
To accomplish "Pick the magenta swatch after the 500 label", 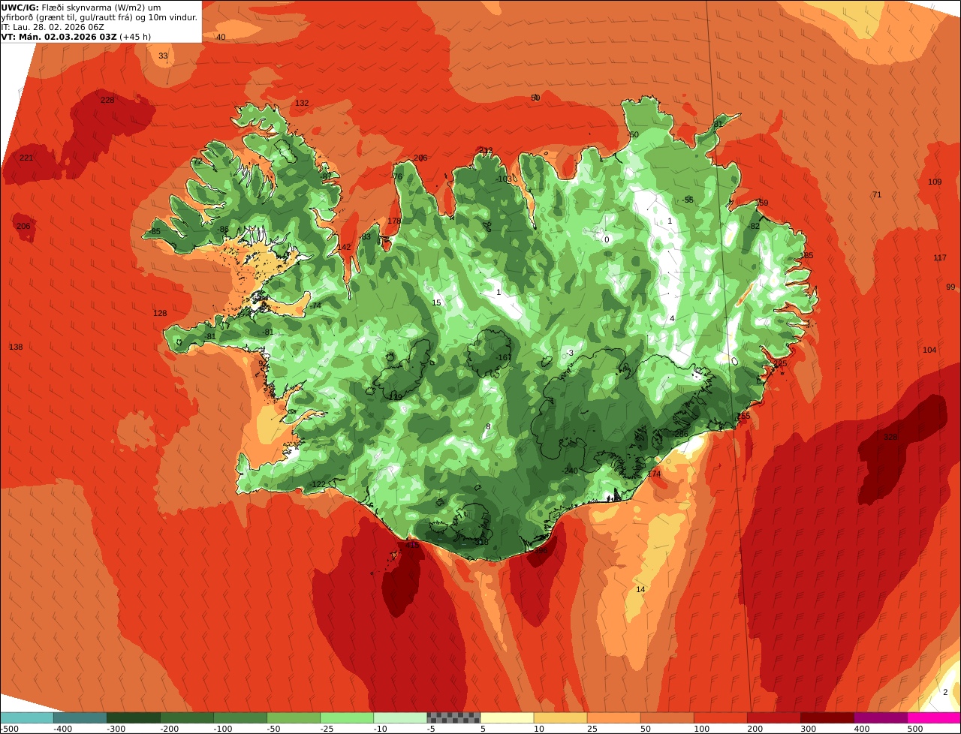I will pyautogui.click(x=934, y=717).
